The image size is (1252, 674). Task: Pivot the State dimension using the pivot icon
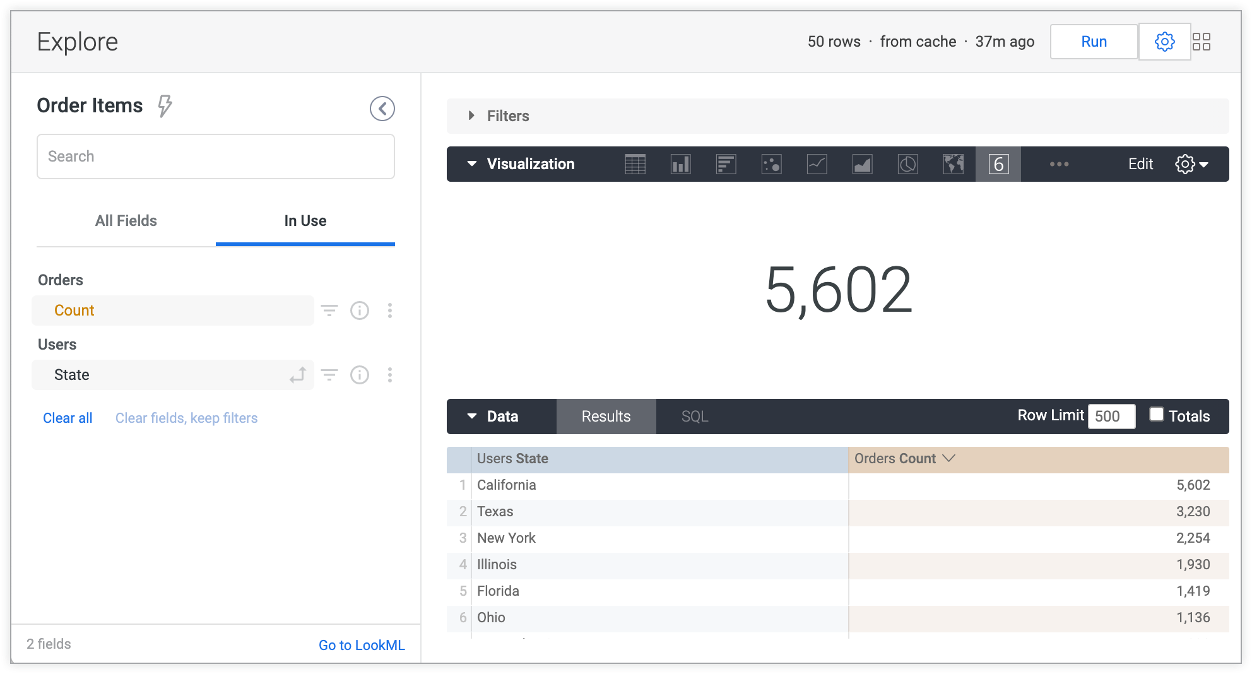297,375
